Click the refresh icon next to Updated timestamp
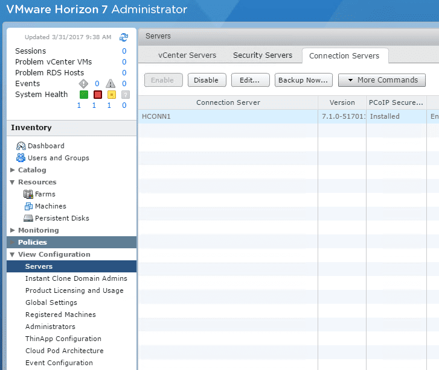 click(x=124, y=37)
